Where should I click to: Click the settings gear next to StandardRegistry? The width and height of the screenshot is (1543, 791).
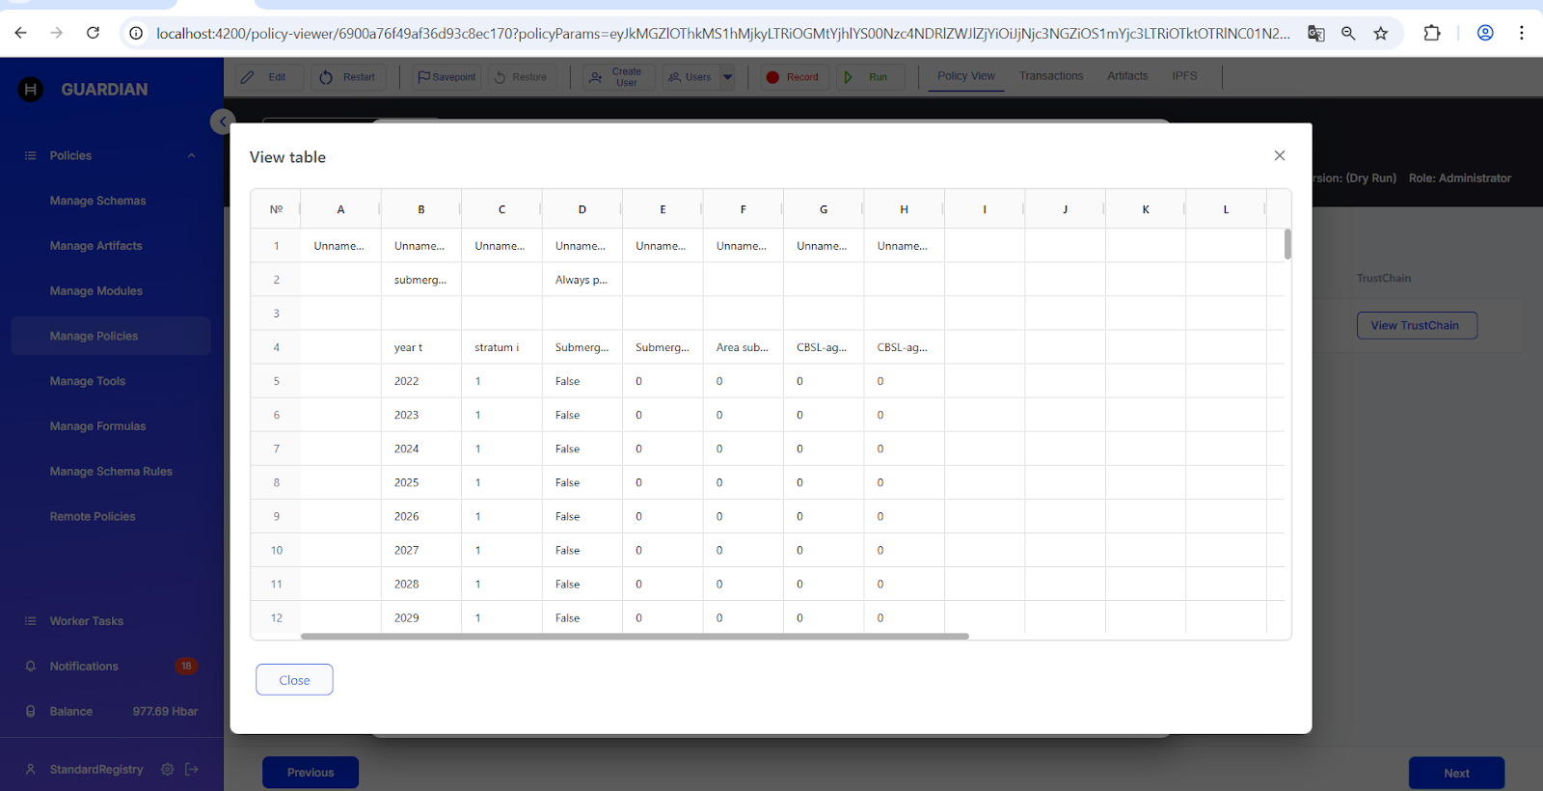pyautogui.click(x=167, y=769)
